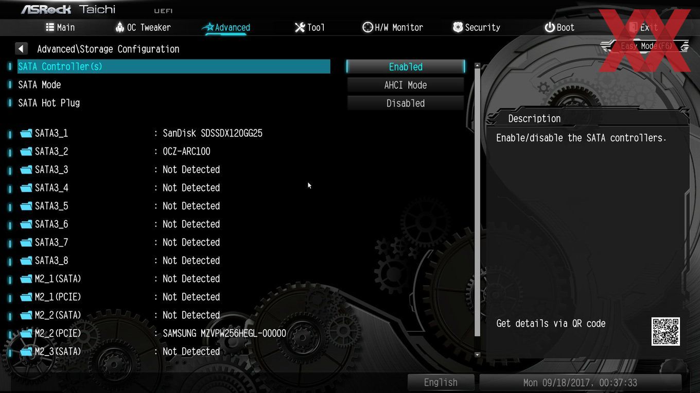Image resolution: width=700 pixels, height=393 pixels.
Task: Toggle SATA Hot Plug Disabled value
Action: (406, 103)
